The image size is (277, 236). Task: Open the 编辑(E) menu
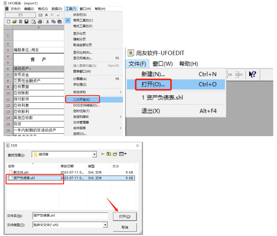[x=29, y=9]
